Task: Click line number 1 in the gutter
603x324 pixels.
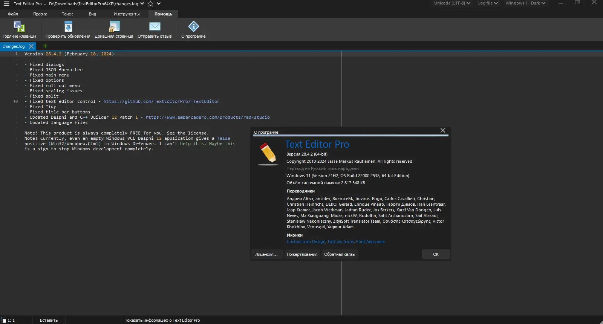Action: click(x=17, y=54)
